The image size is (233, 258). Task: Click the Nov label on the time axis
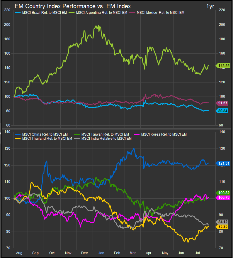tap(68, 253)
